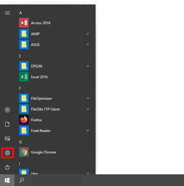The image size is (184, 186).
Task: Expand the Foxit Reader folder chevron
Action: (88, 131)
